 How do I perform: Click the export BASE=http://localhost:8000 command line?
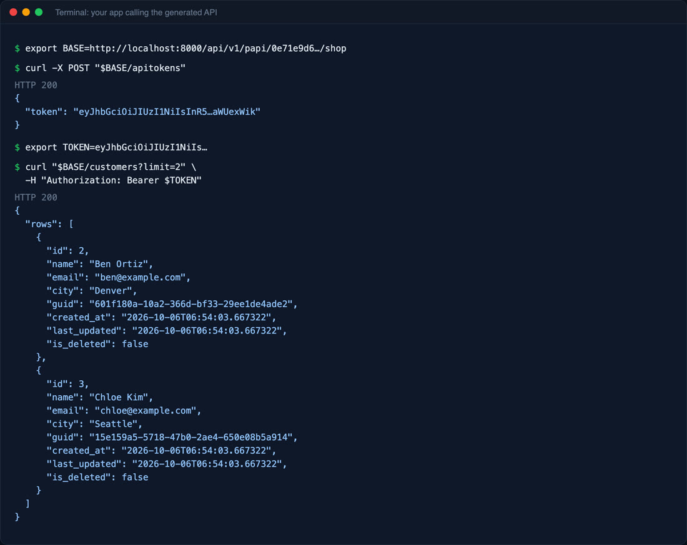pos(180,48)
